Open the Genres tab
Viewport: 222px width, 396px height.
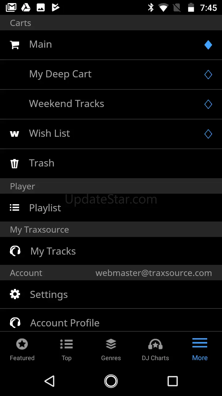pos(111,349)
